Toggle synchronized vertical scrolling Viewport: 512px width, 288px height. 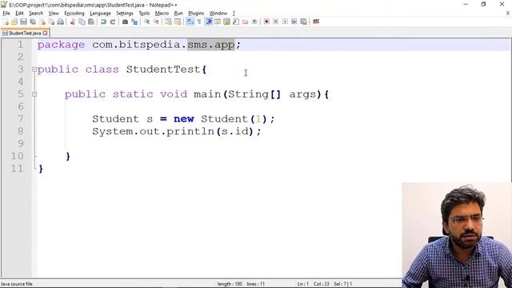[x=168, y=22]
